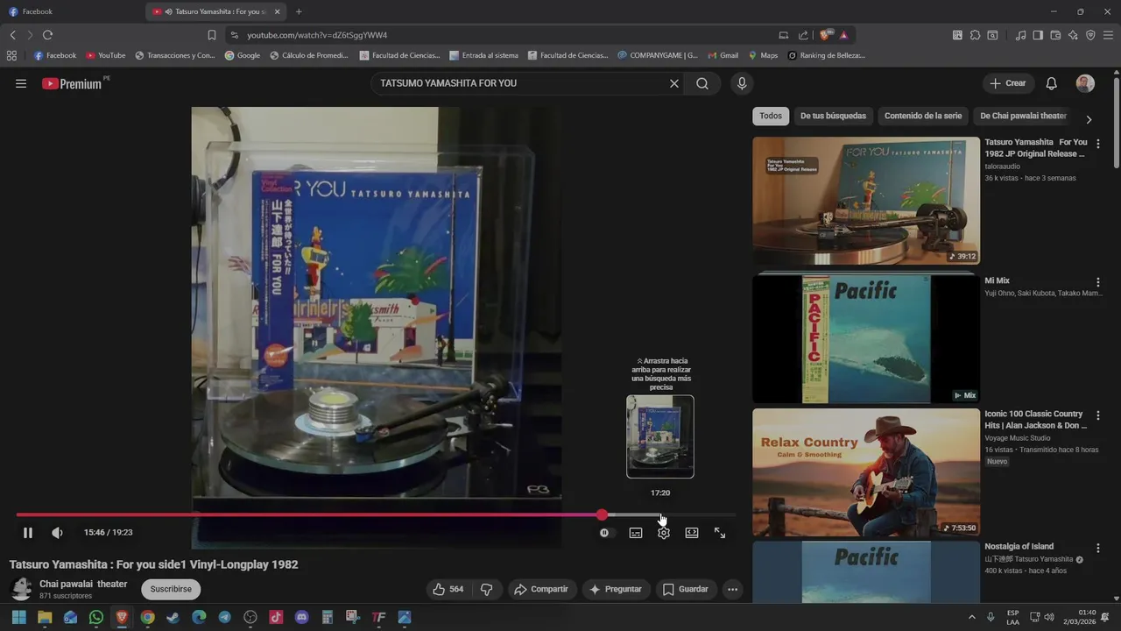Open Brave Wallet icon
Image resolution: width=1121 pixels, height=631 pixels.
(x=1055, y=35)
